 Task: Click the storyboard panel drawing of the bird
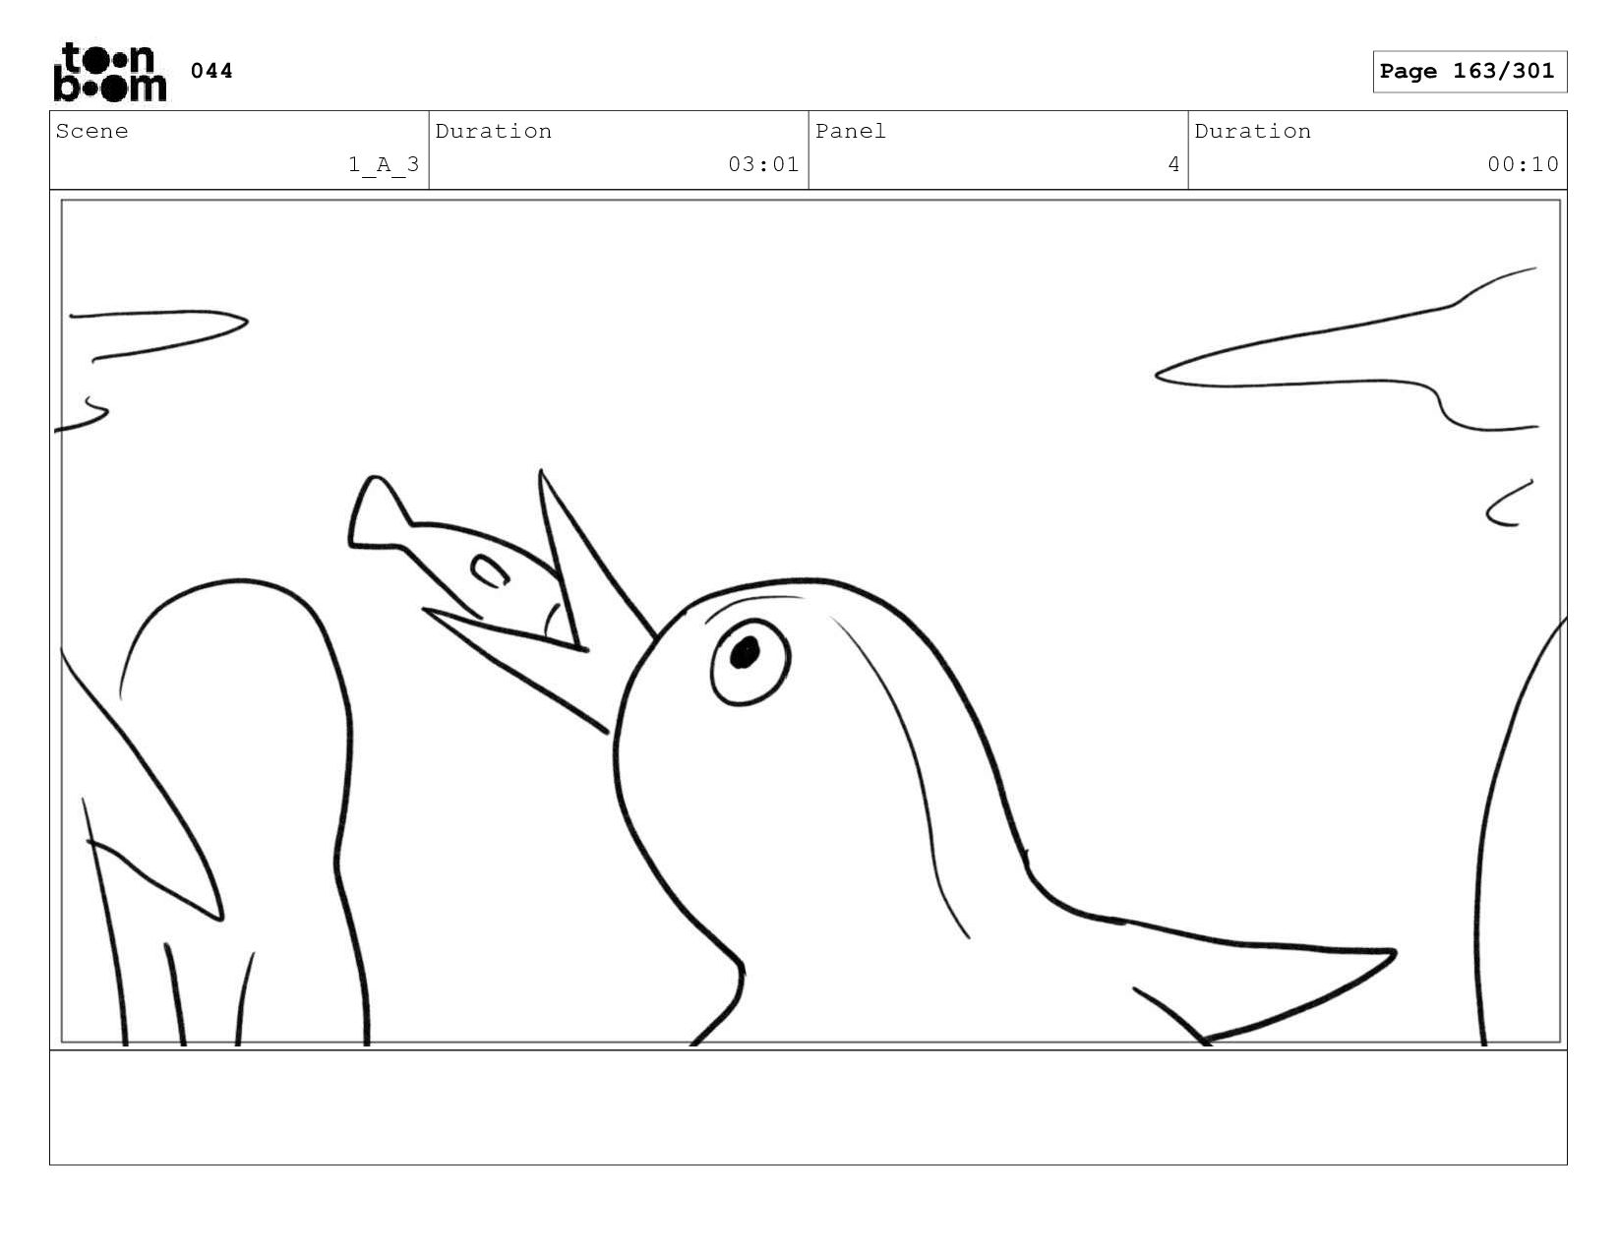[809, 621]
